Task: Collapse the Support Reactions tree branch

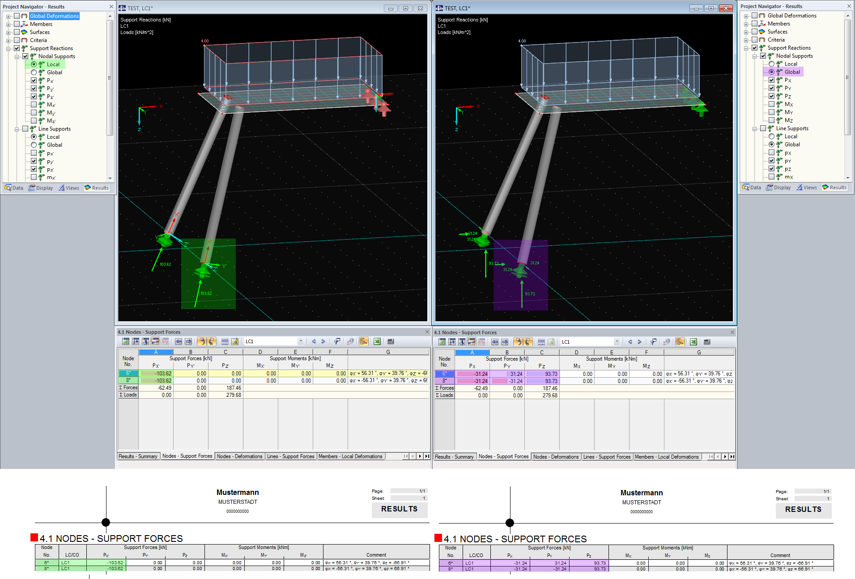Action: pos(8,48)
